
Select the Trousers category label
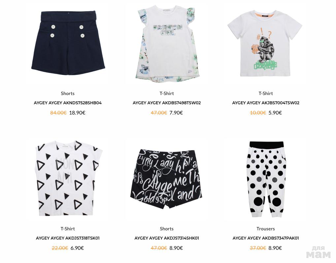[266, 229]
